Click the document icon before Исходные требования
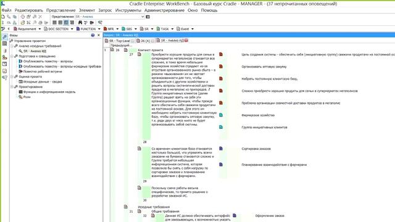The width and height of the screenshot is (395, 222). click(126, 207)
